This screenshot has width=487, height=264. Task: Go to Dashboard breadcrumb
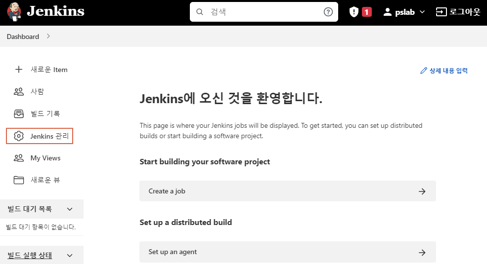pos(23,37)
